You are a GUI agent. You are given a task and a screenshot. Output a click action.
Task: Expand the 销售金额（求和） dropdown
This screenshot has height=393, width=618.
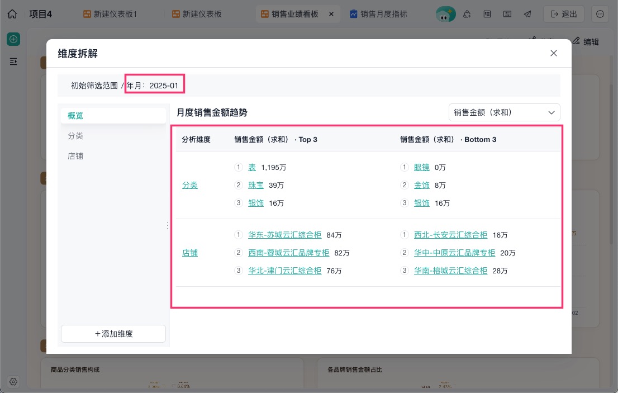(x=504, y=112)
